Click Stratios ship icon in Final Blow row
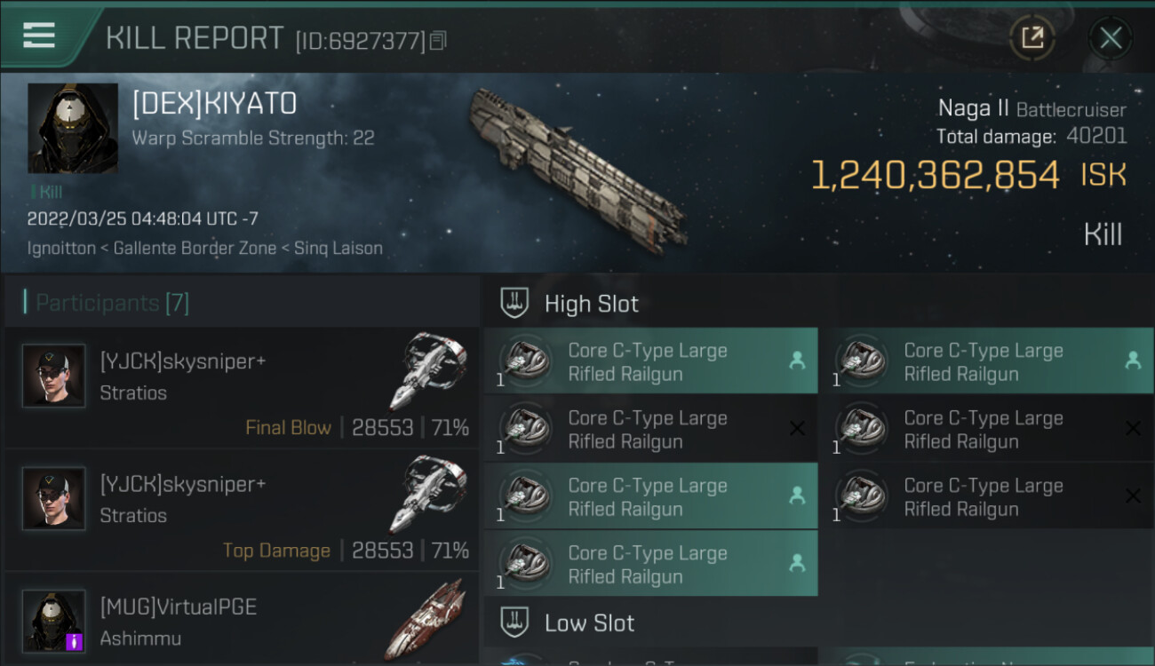This screenshot has width=1155, height=666. pos(427,370)
